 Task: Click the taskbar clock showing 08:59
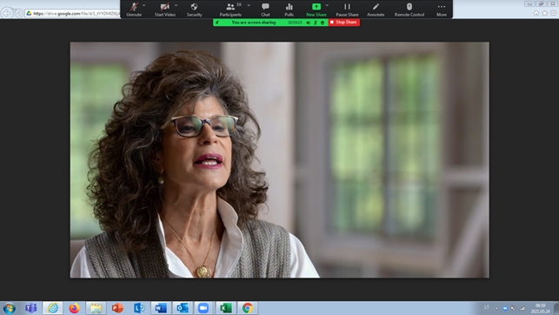pos(541,308)
